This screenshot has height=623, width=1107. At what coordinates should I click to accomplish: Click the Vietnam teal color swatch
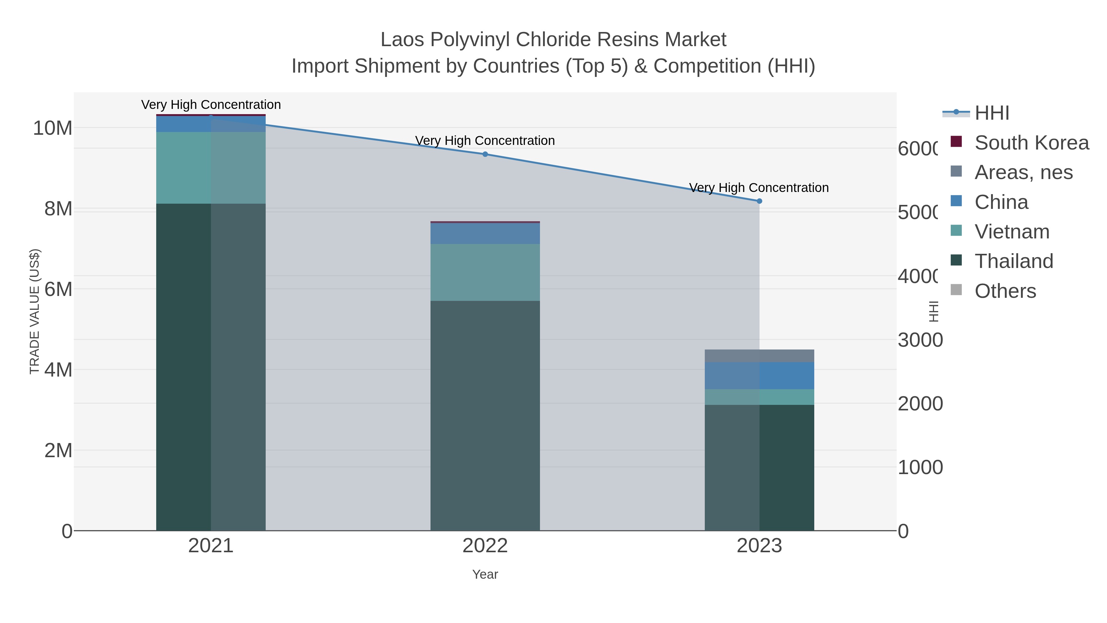pos(956,230)
